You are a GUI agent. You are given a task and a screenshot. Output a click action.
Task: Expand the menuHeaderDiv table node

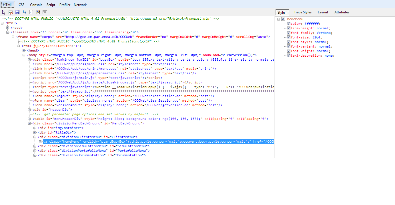pyautogui.click(x=29, y=119)
